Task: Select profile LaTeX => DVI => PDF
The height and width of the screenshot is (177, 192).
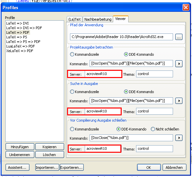Action: [x=24, y=28]
